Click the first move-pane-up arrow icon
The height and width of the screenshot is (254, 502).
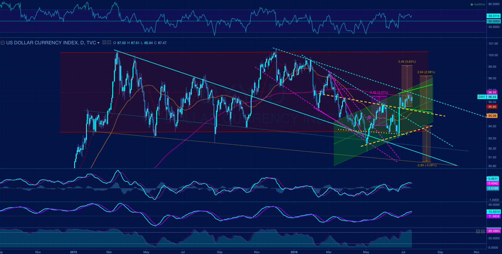pos(478,231)
